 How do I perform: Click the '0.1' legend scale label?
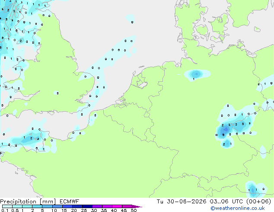pyautogui.click(x=5, y=210)
